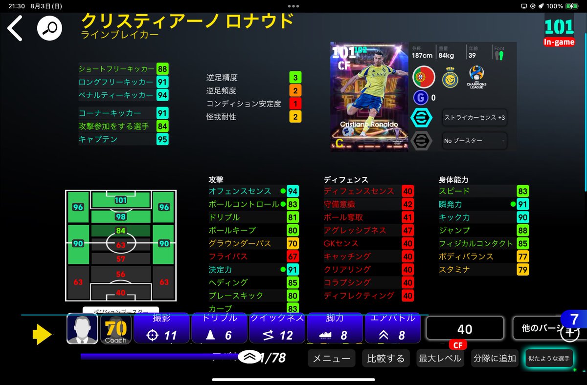Tap the 98 second-striker zone on pitch map

pos(121,216)
